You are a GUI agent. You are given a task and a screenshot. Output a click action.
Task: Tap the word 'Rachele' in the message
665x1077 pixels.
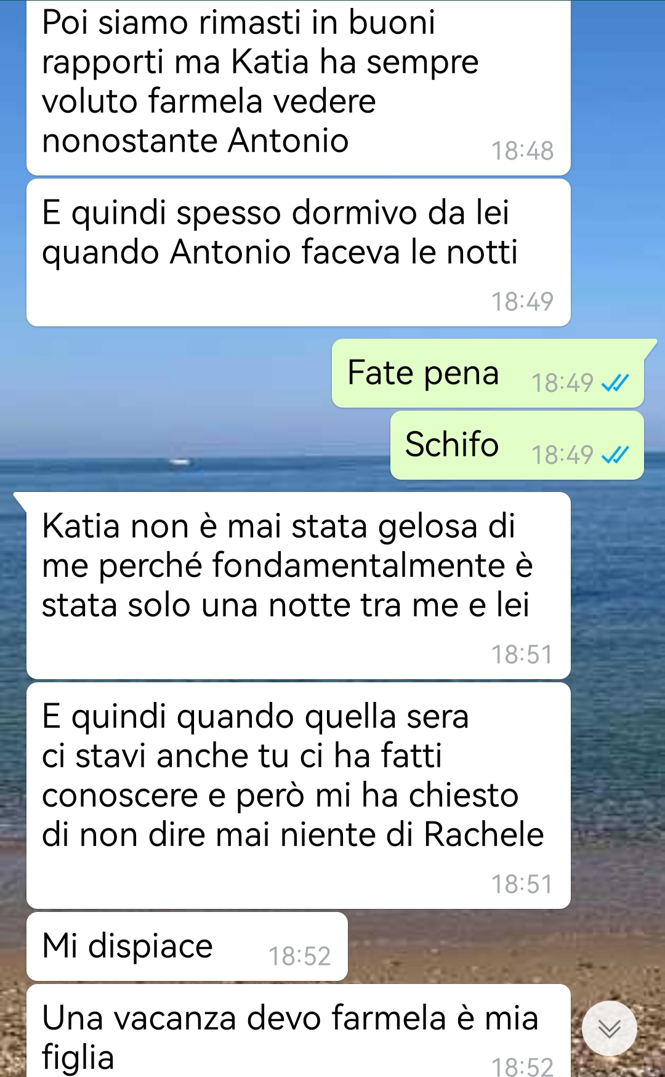pos(484,835)
